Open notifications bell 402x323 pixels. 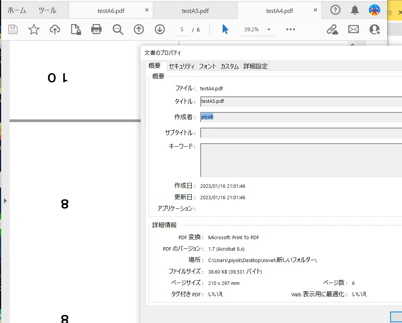[x=355, y=10]
